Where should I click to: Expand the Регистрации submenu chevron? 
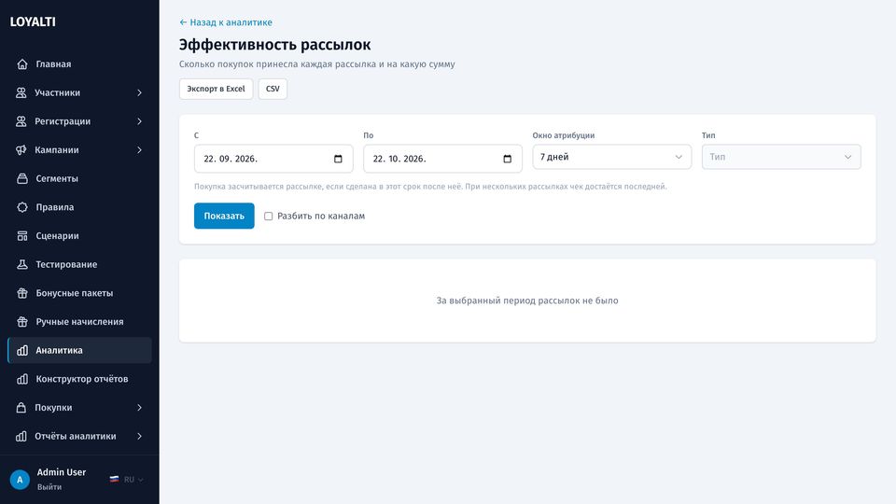[139, 121]
